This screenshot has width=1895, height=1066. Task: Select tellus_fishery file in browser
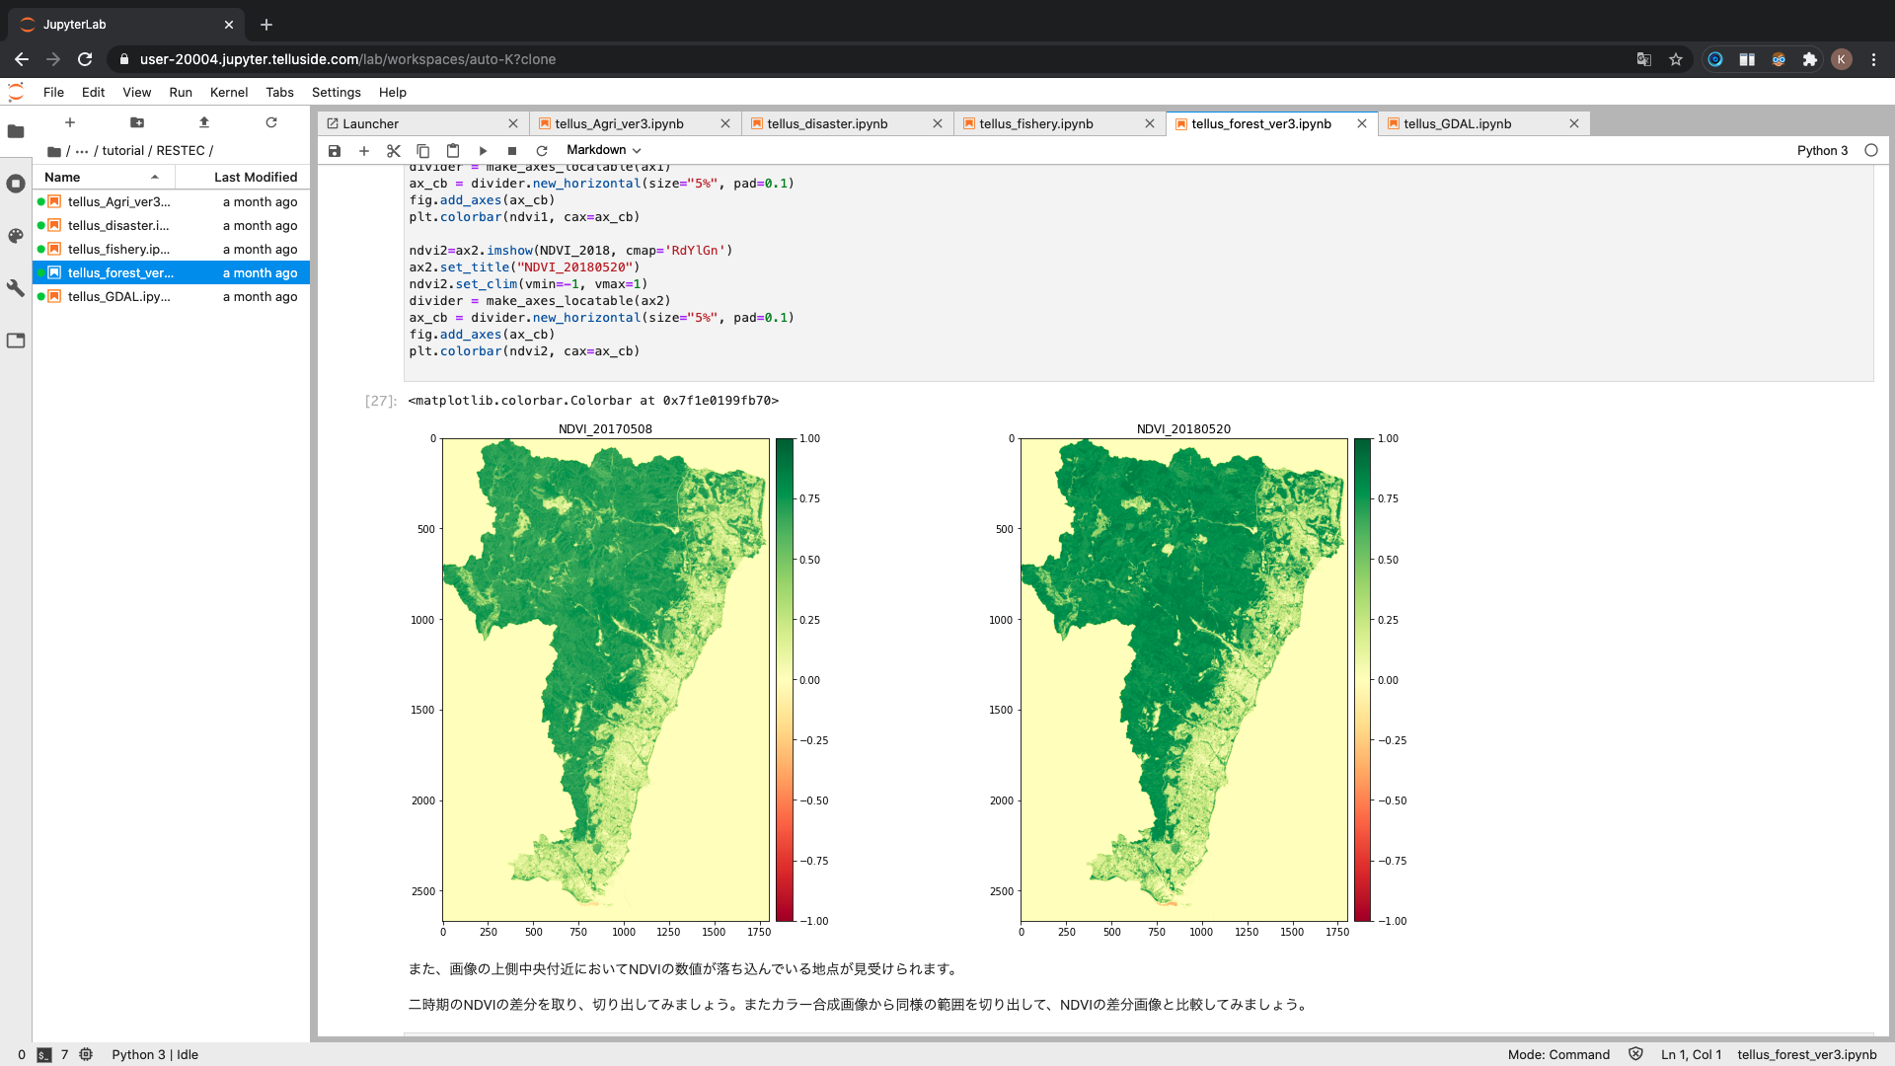[x=172, y=249]
